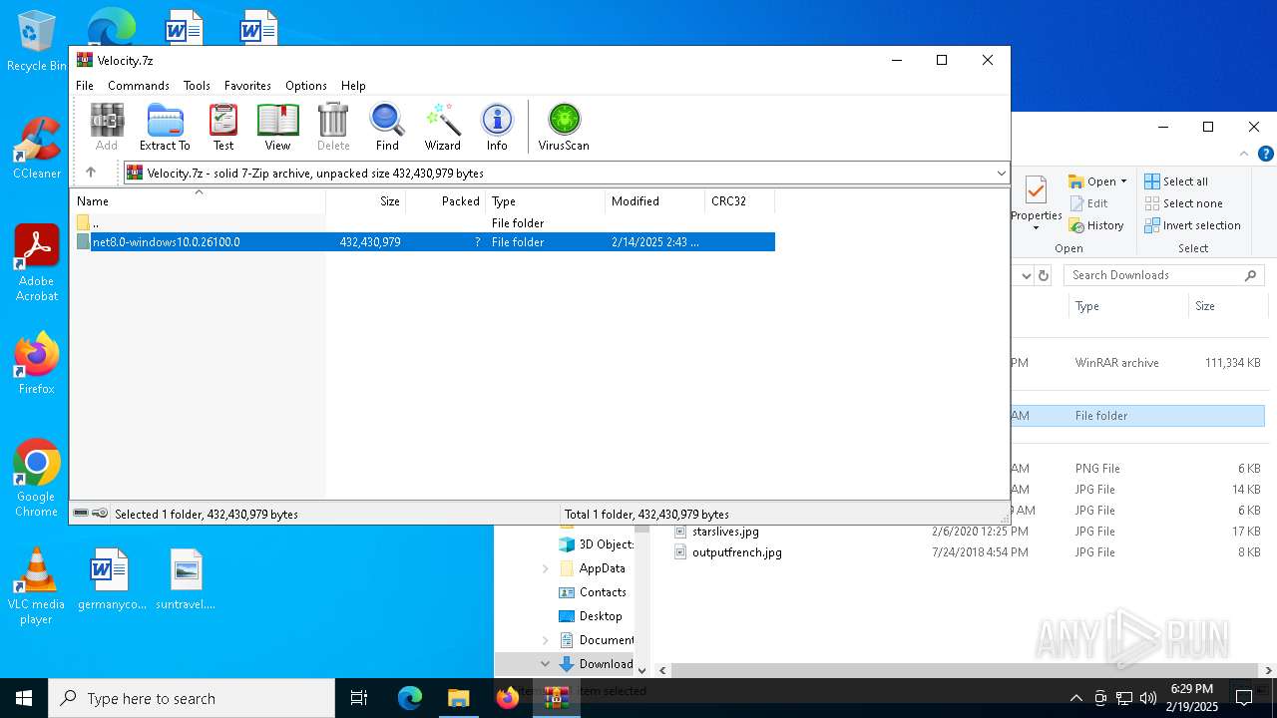Select starslives.jpg in Explorer
Screen dimensions: 1277x718
click(725, 532)
